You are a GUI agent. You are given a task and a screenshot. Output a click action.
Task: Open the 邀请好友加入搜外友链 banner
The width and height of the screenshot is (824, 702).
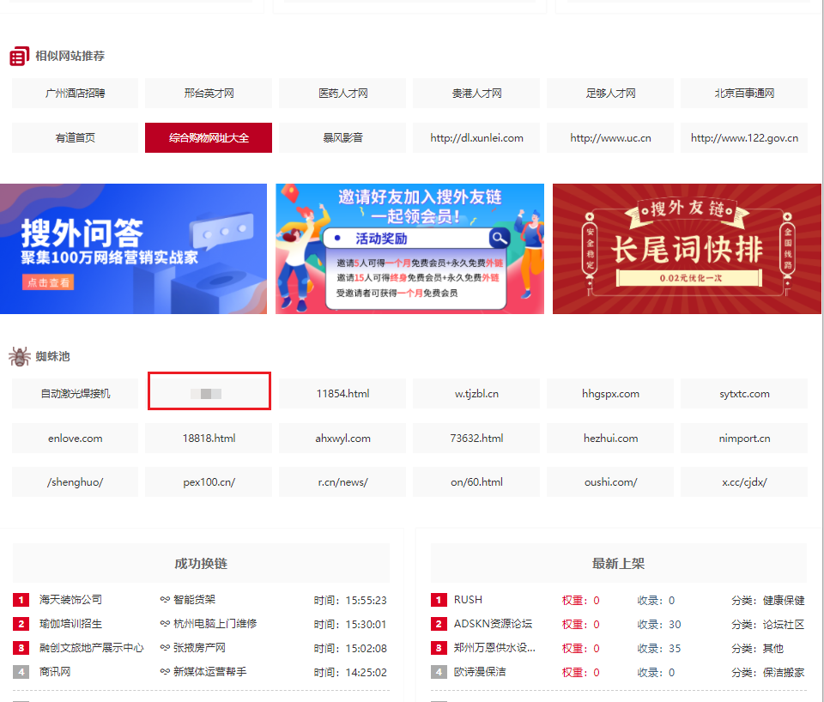409,249
